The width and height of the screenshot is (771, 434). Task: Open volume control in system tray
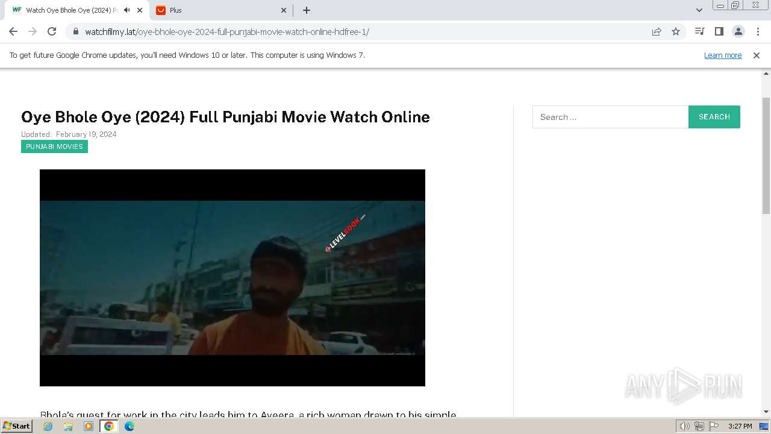tap(684, 426)
